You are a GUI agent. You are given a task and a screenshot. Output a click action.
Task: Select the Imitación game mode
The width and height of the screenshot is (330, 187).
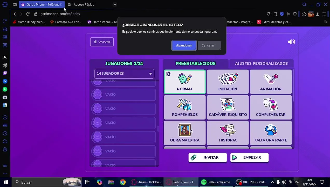[228, 82]
